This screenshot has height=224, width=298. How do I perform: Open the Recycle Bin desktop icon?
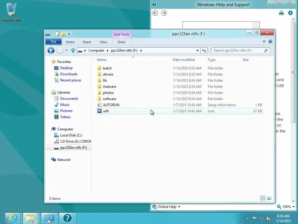point(11,12)
